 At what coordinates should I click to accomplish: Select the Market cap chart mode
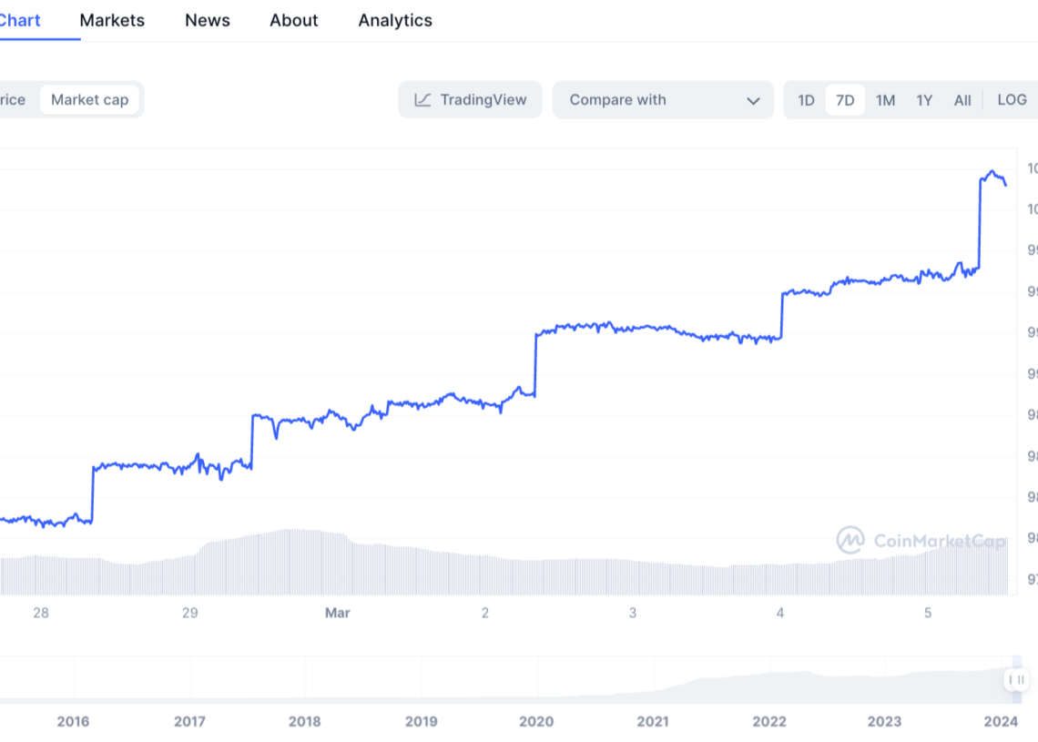click(x=89, y=100)
